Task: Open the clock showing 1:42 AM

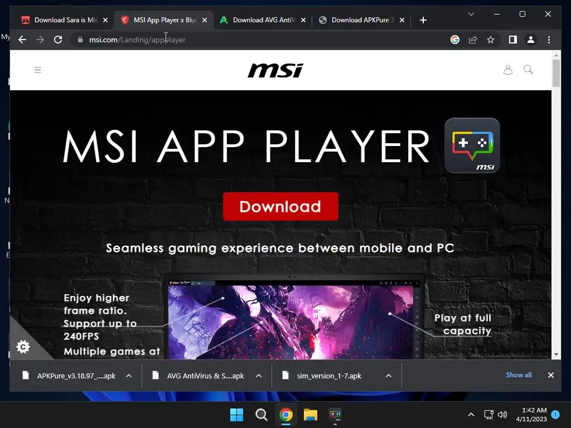Action: [531, 415]
